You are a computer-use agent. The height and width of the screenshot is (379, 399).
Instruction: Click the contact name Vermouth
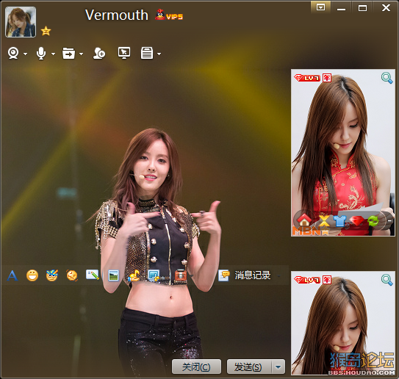click(117, 15)
